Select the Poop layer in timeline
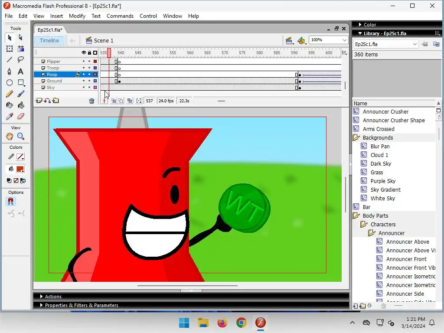Screen dimensions: 444x333 [52, 75]
